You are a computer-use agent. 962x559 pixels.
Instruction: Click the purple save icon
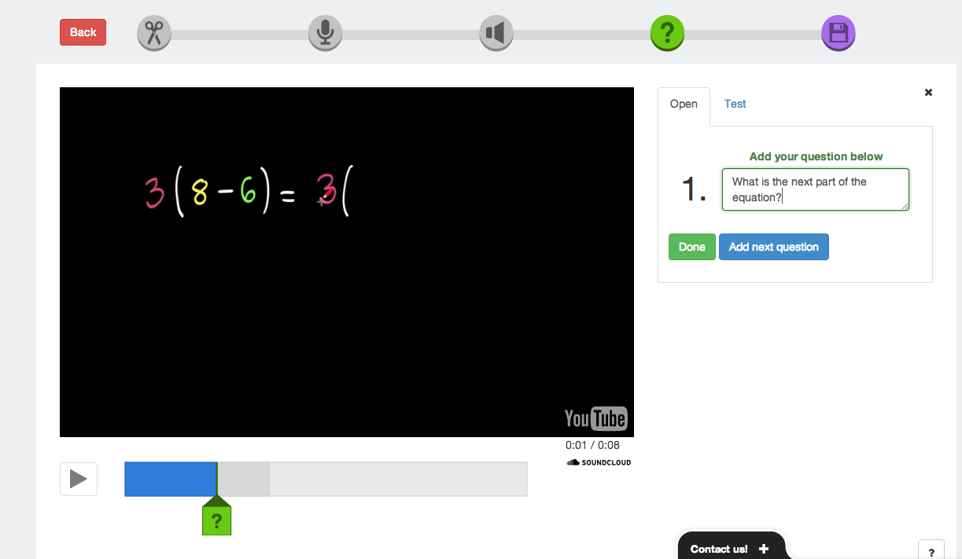[838, 32]
